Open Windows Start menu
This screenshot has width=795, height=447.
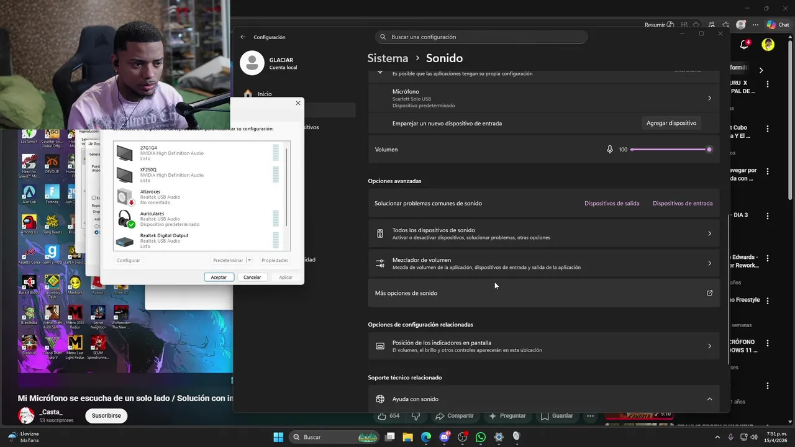(x=278, y=437)
